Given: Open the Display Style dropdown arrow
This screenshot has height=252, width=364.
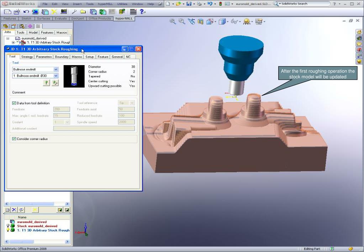Looking at the screenshot, I should (x=227, y=22).
